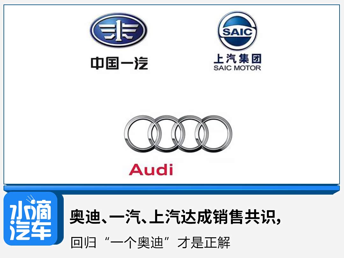The height and width of the screenshot is (258, 344).
Task: Click the SAIC letters inside round logo
Action: pos(237,32)
